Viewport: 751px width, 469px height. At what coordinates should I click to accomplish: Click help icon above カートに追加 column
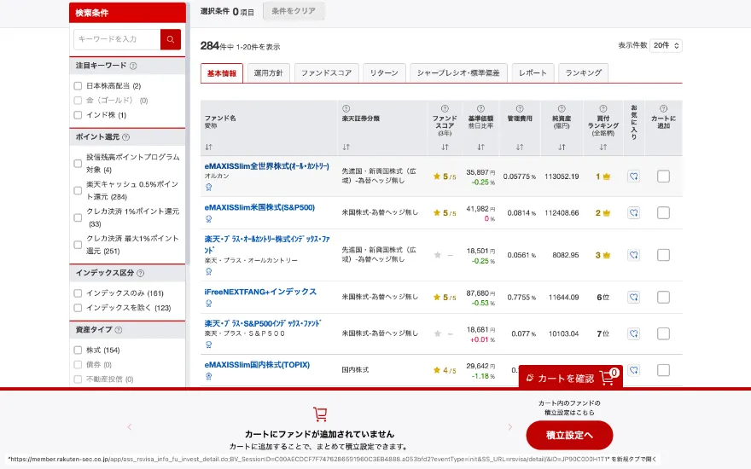point(663,108)
